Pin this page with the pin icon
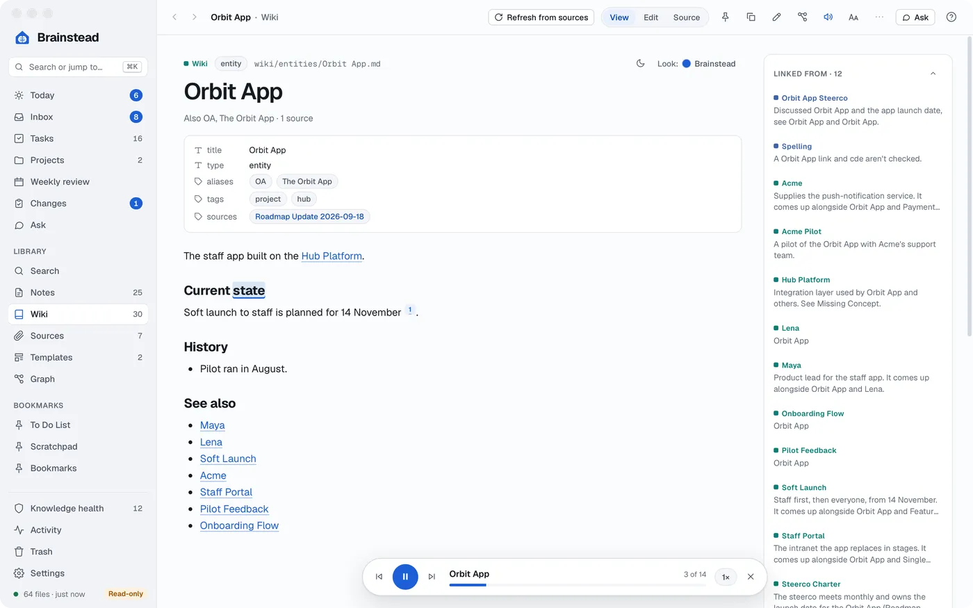Screen dimensions: 973x608 point(726,17)
